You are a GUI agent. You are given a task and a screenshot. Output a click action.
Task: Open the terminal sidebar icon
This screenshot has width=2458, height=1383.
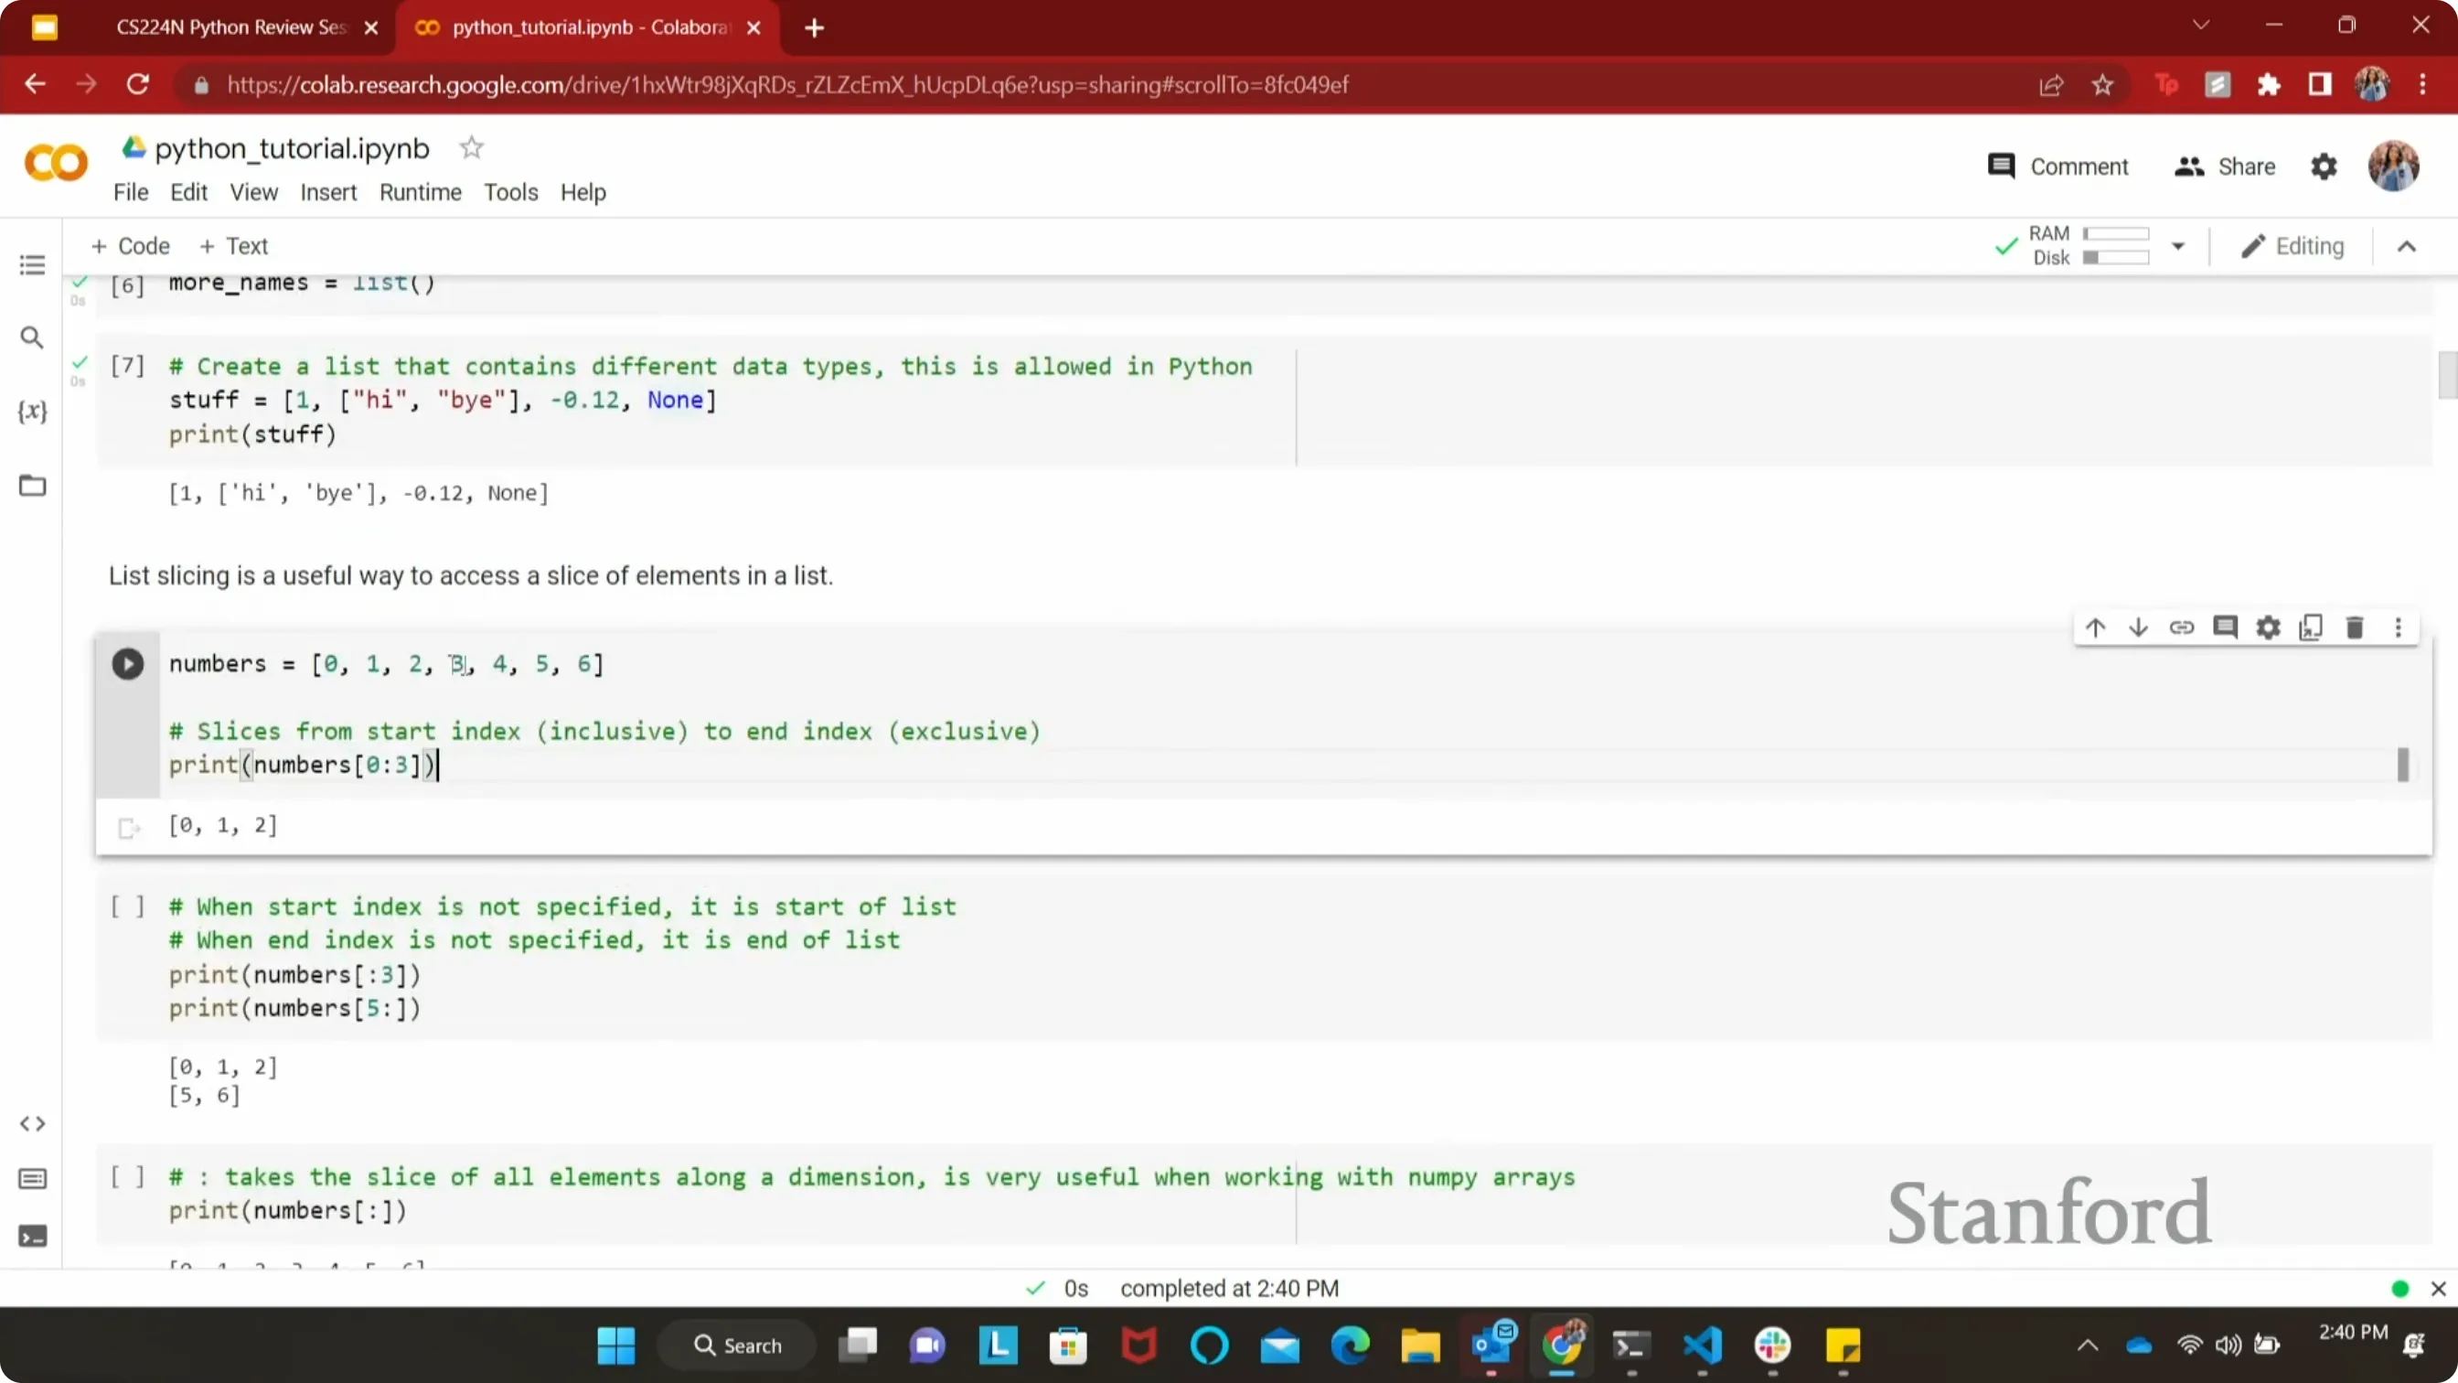(32, 1236)
